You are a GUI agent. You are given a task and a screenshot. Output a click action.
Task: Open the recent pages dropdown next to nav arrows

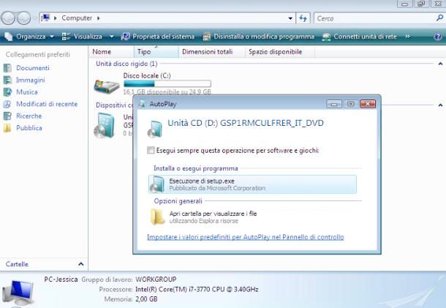tap(34, 18)
